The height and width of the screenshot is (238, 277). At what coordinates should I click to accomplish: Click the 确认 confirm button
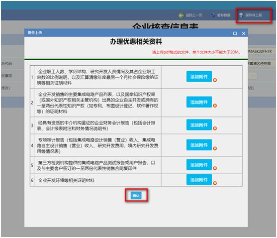click(136, 196)
